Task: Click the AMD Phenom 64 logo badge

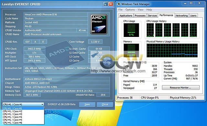Action: click(99, 24)
